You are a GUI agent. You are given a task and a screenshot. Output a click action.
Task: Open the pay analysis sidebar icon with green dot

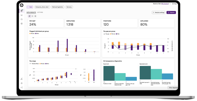pyautogui.click(x=22, y=11)
